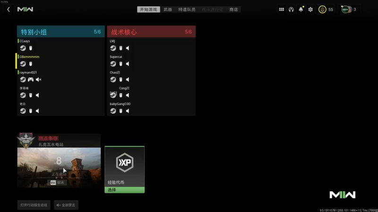Click mouse input icon for OBemmmmm
Viewport: 378px width, 212px height.
tap(31, 64)
